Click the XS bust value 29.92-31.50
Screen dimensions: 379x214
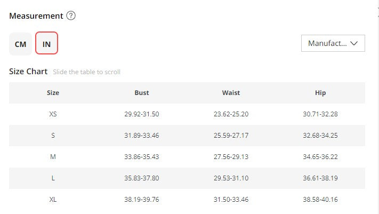point(142,114)
